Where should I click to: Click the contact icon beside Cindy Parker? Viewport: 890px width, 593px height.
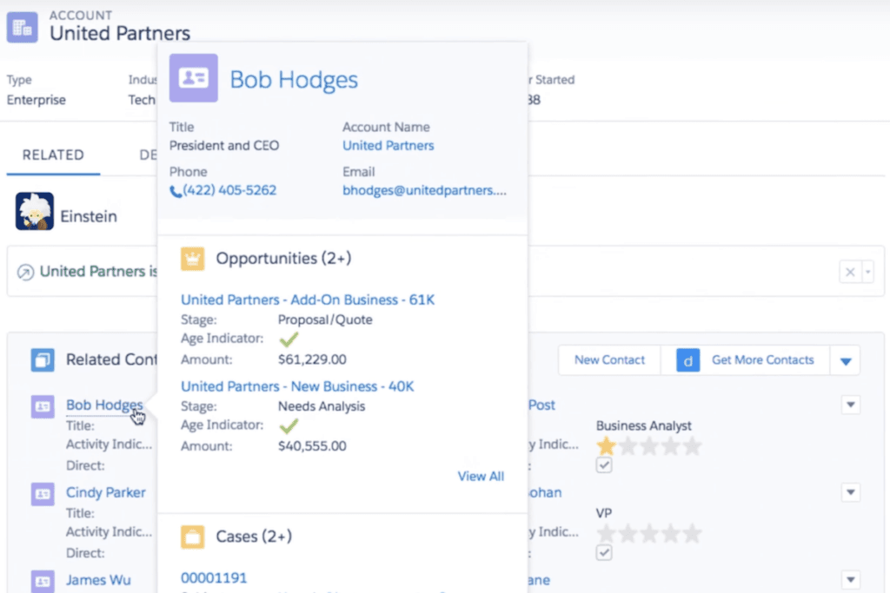click(43, 494)
